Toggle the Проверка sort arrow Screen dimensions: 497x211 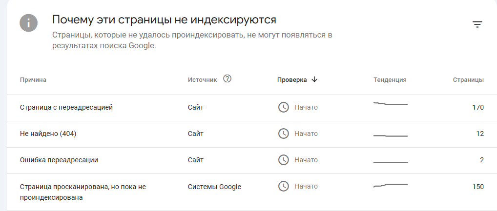(x=314, y=80)
